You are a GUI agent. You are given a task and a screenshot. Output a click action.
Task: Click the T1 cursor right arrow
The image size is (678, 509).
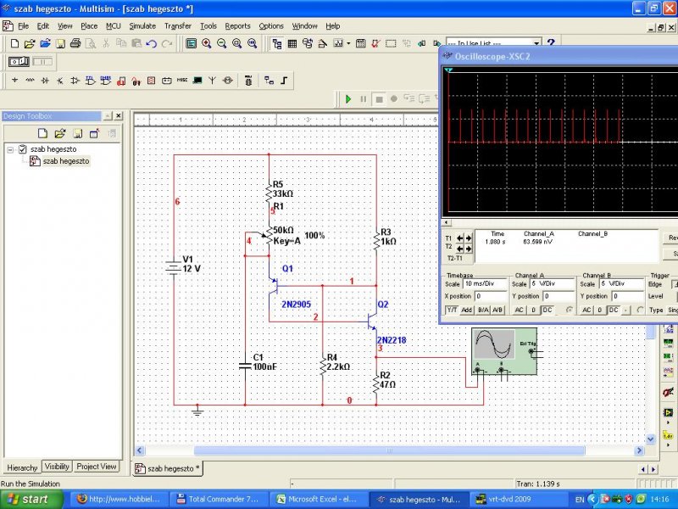(467, 239)
